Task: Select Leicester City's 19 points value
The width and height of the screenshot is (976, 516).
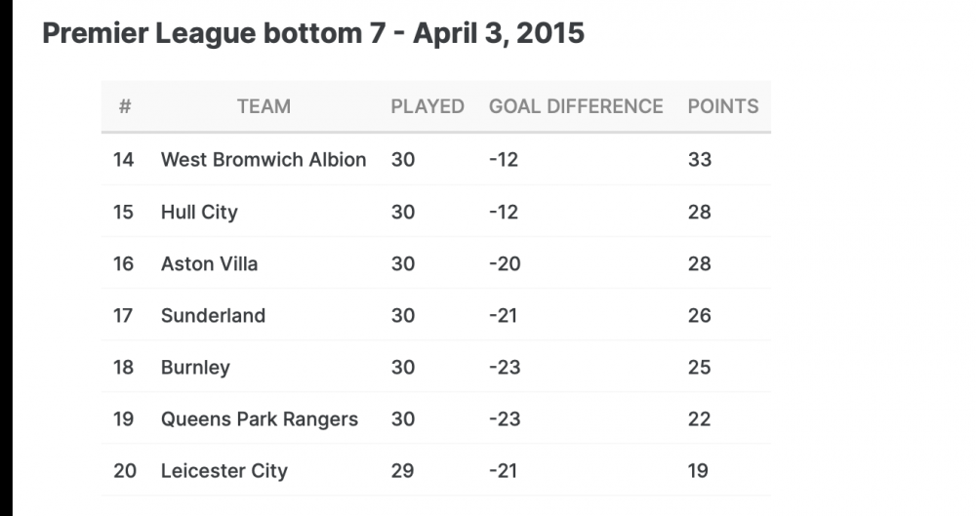Action: click(x=698, y=470)
